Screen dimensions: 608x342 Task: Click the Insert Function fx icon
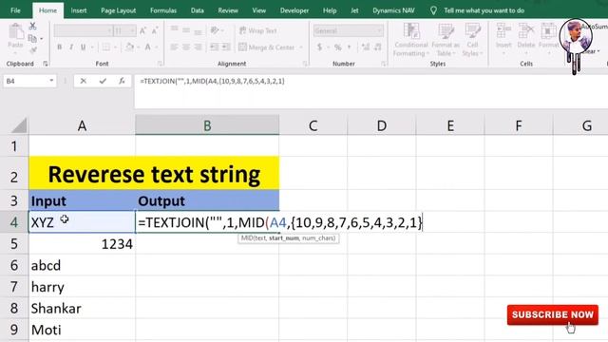122,81
